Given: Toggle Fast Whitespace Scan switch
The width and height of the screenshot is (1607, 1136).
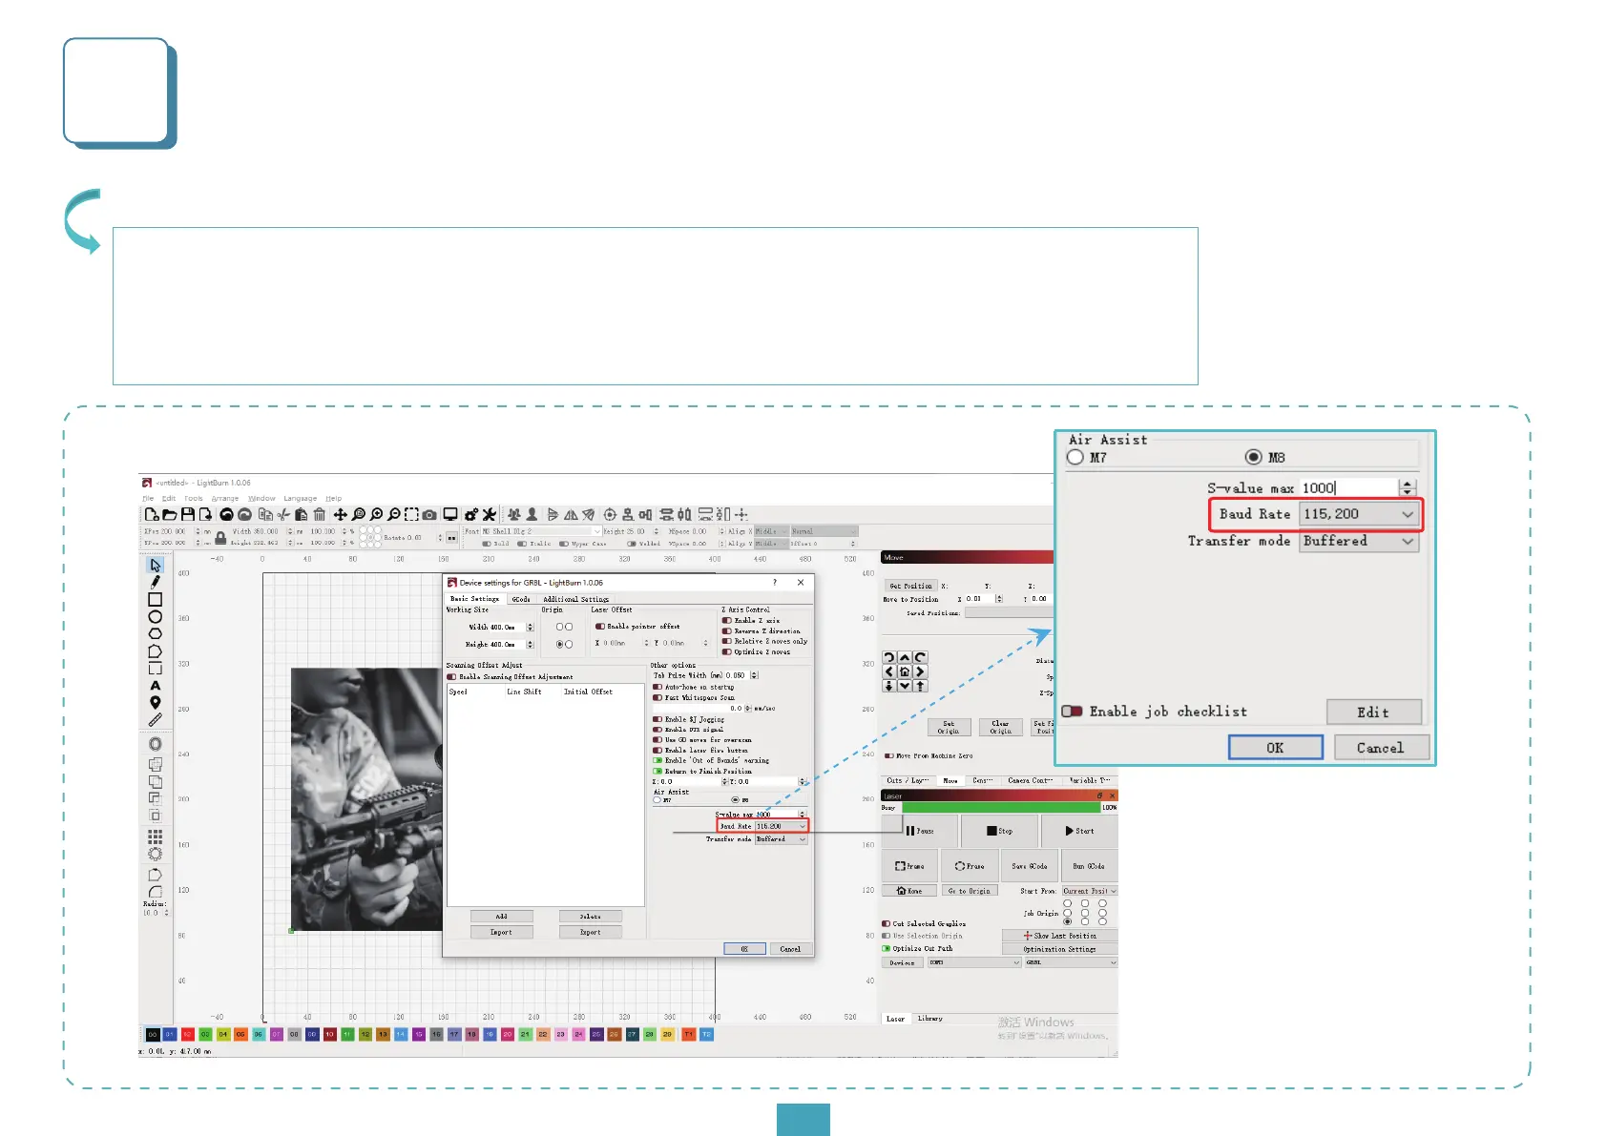Looking at the screenshot, I should [x=657, y=697].
